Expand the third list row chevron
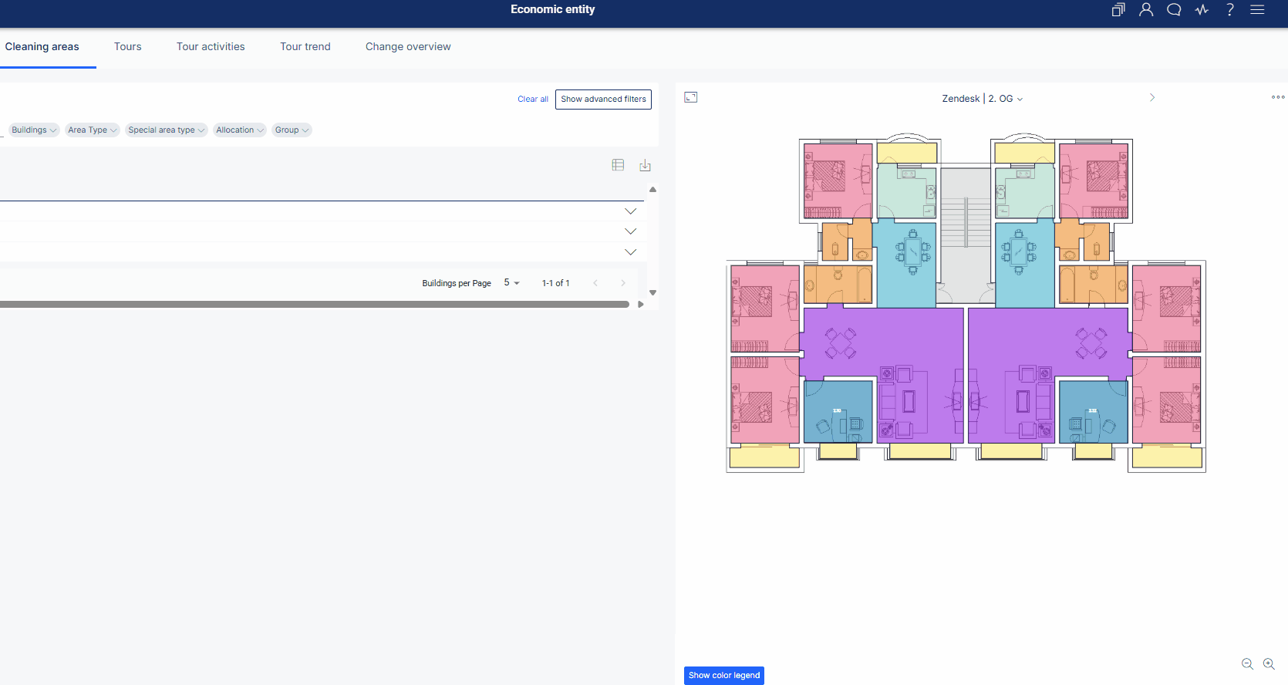Viewport: 1288px width, 685px height. [x=630, y=252]
